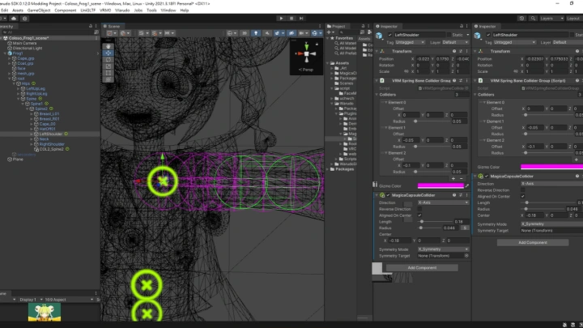Click the Step forward button
The height and width of the screenshot is (328, 583).
(301, 18)
